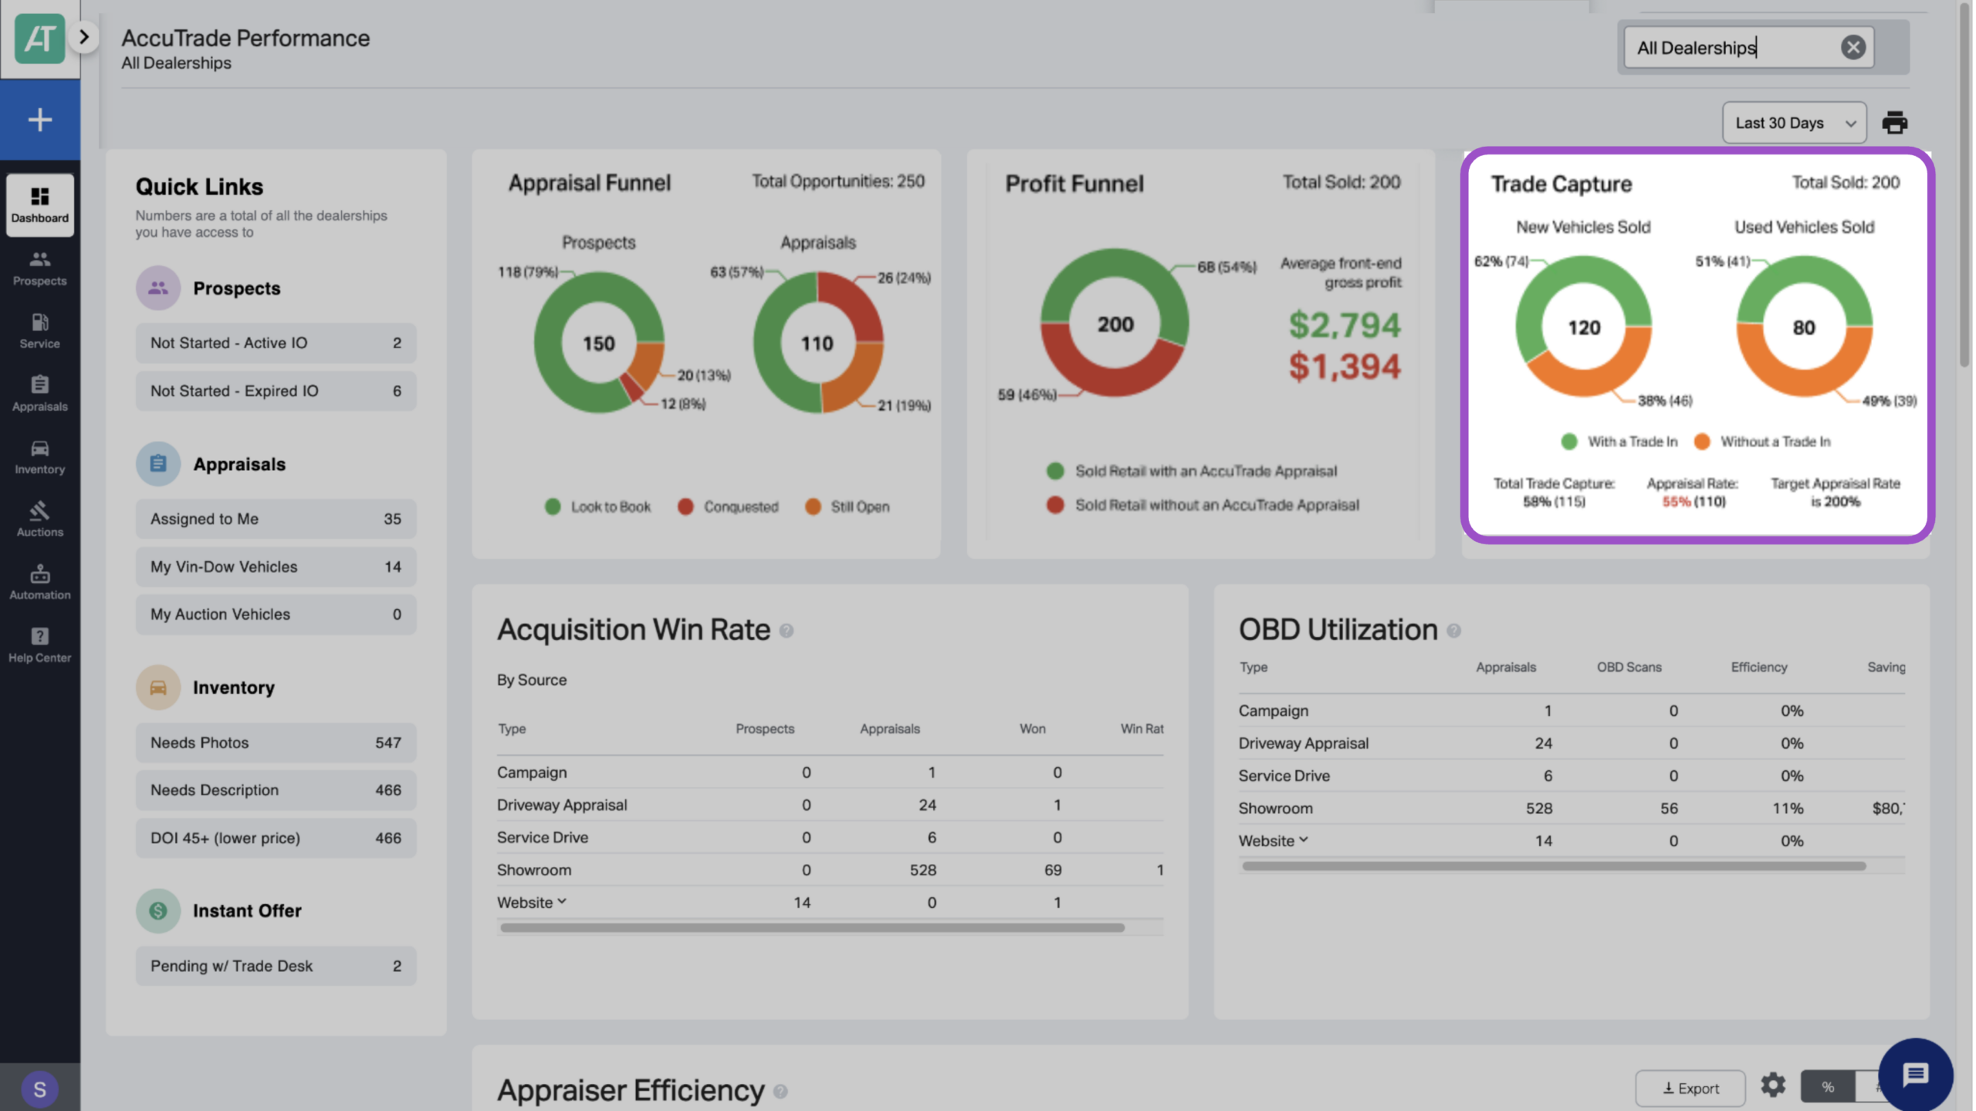Click the Prospects quick links purple icon
Screen dimensions: 1976x1111
pos(158,288)
